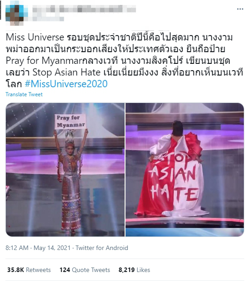The height and width of the screenshot is (281, 251).
Task: Click the Thai tweet text body
Action: click(124, 61)
